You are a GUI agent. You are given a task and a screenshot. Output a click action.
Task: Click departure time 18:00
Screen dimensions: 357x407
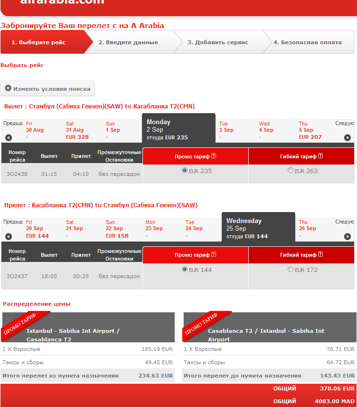(49, 276)
